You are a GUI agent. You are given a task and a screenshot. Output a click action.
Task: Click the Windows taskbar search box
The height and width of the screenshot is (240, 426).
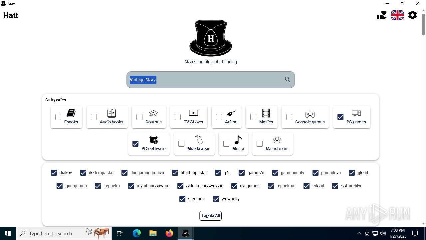point(64,233)
